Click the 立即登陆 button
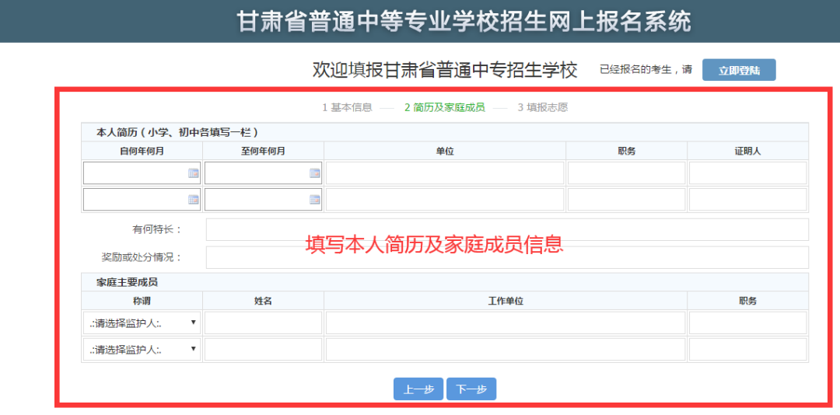This screenshot has width=840, height=415. [x=738, y=70]
